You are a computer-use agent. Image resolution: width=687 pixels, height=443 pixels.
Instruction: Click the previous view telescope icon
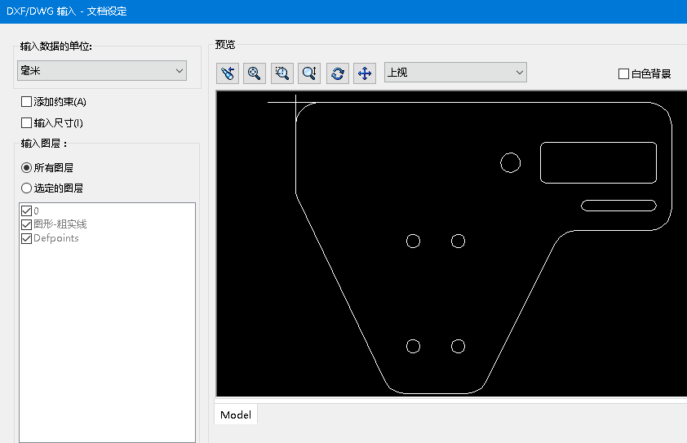click(228, 73)
